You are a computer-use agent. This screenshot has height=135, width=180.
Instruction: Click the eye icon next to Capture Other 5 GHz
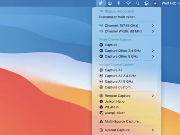pyautogui.click(x=101, y=56)
